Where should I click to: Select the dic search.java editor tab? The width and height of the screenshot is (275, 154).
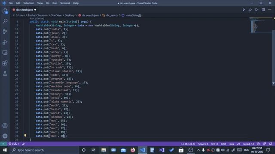pyautogui.click(x=24, y=10)
